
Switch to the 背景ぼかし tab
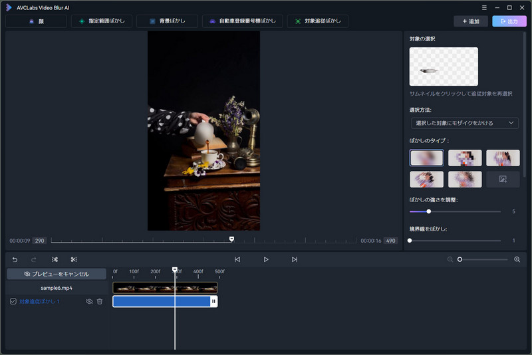[168, 21]
